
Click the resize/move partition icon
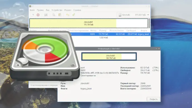[46, 15]
